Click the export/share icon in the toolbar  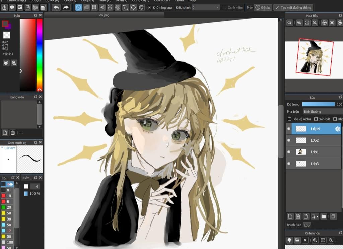tap(4, 7)
